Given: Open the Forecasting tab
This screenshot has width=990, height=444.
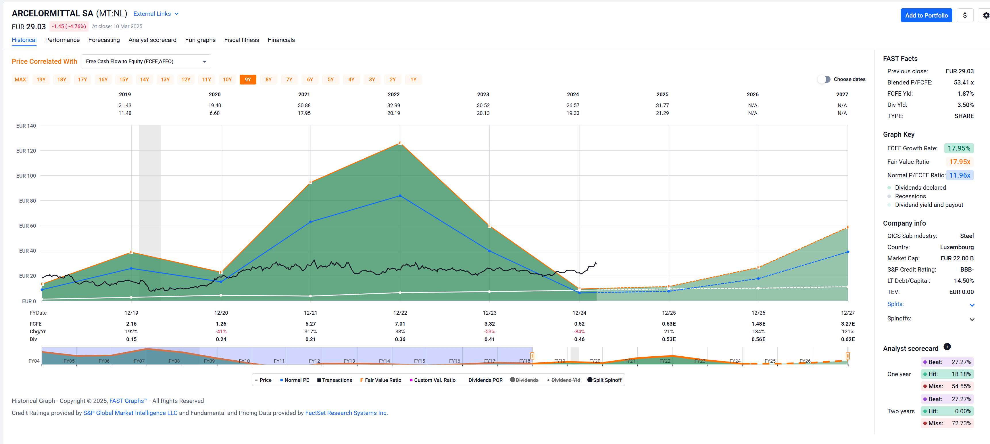Looking at the screenshot, I should 104,40.
